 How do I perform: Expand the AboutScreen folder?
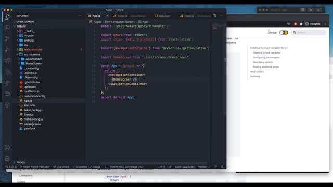pos(34,59)
